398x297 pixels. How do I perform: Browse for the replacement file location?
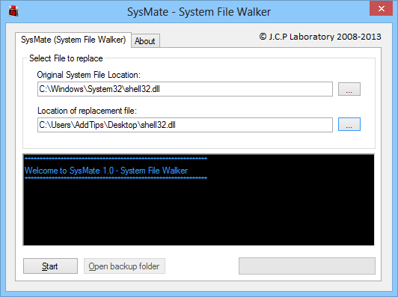point(349,124)
